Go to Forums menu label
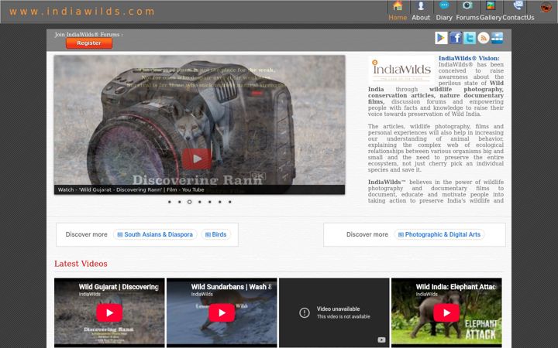The image size is (558, 348). coord(467,17)
